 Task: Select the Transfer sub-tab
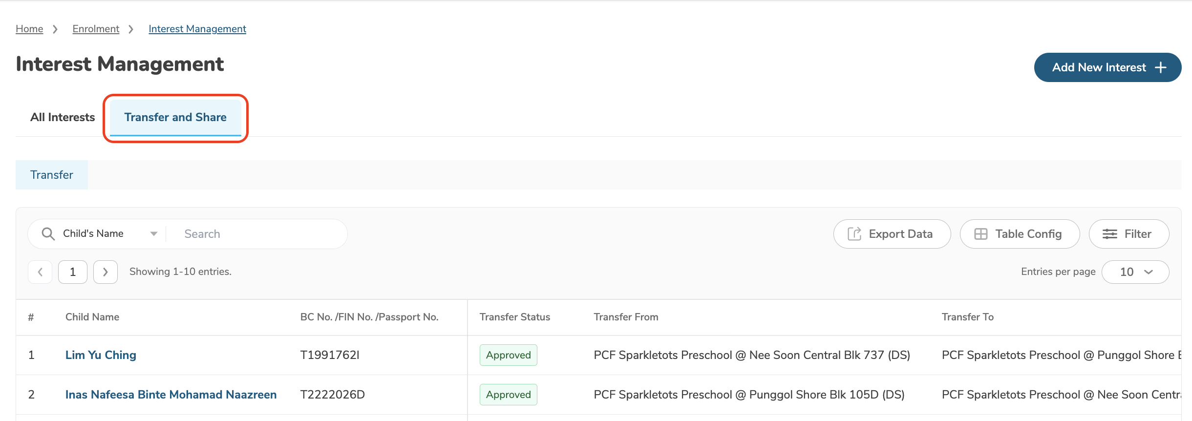[52, 175]
